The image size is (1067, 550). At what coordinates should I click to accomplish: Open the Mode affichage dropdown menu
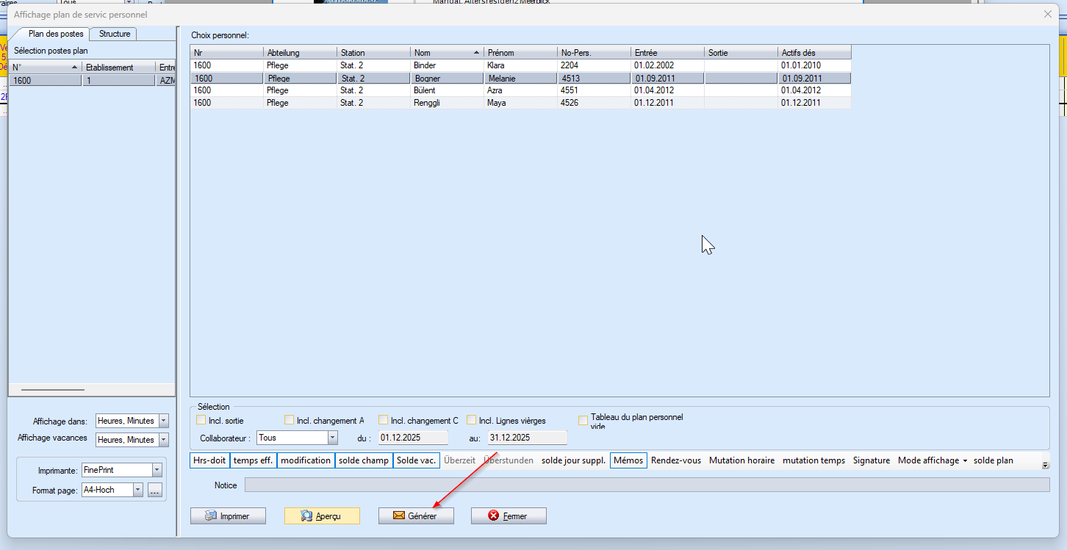click(x=932, y=460)
